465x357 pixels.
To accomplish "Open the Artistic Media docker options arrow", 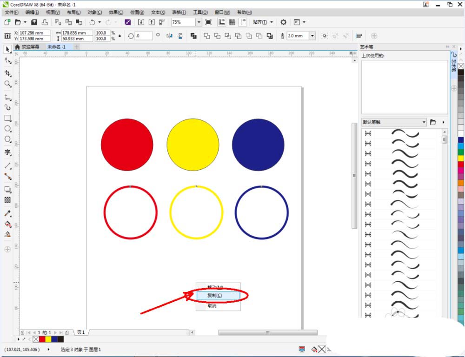I will point(443,122).
